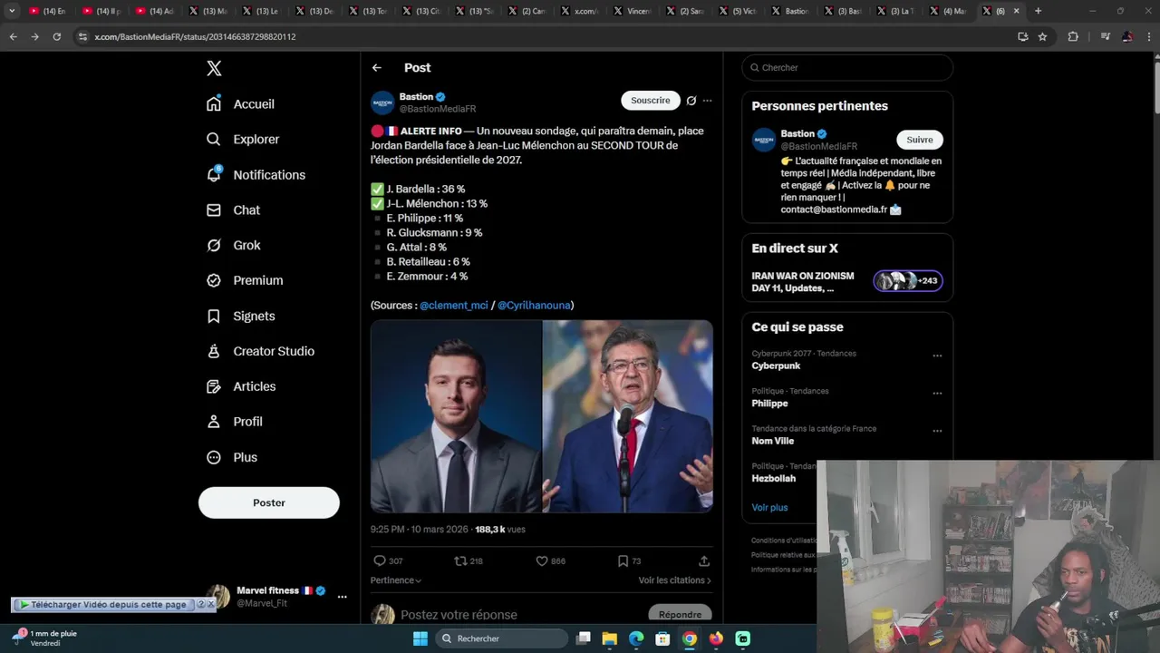The width and height of the screenshot is (1160, 653).
Task: View the Mélenchon photo at the microphones
Action: pyautogui.click(x=628, y=416)
